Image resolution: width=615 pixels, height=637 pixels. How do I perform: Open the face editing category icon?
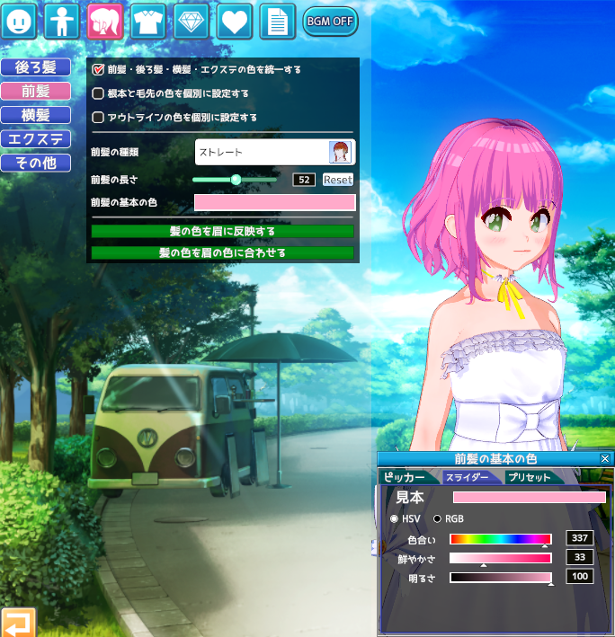tap(20, 21)
